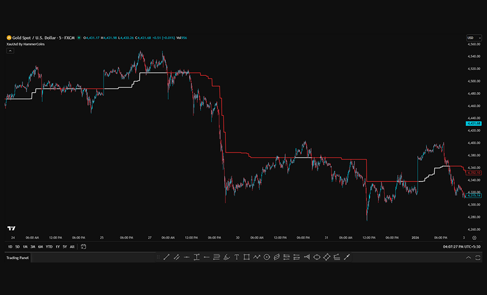Show All available chart history
This screenshot has height=295, width=487.
coord(72,246)
